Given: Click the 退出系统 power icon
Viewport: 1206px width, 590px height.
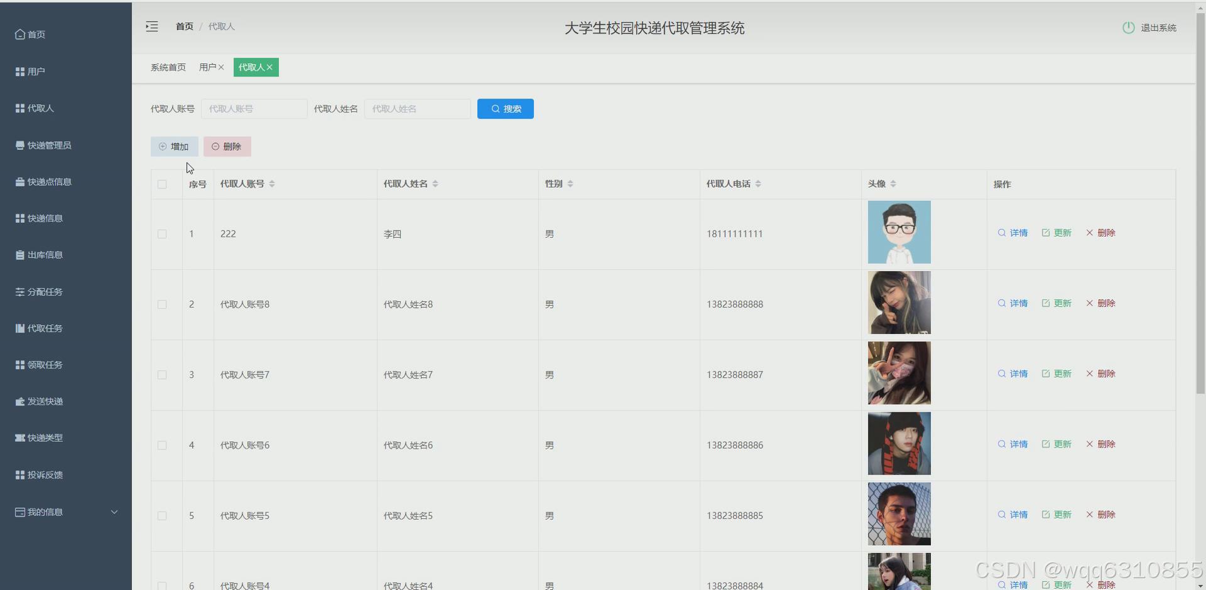Looking at the screenshot, I should [x=1127, y=27].
